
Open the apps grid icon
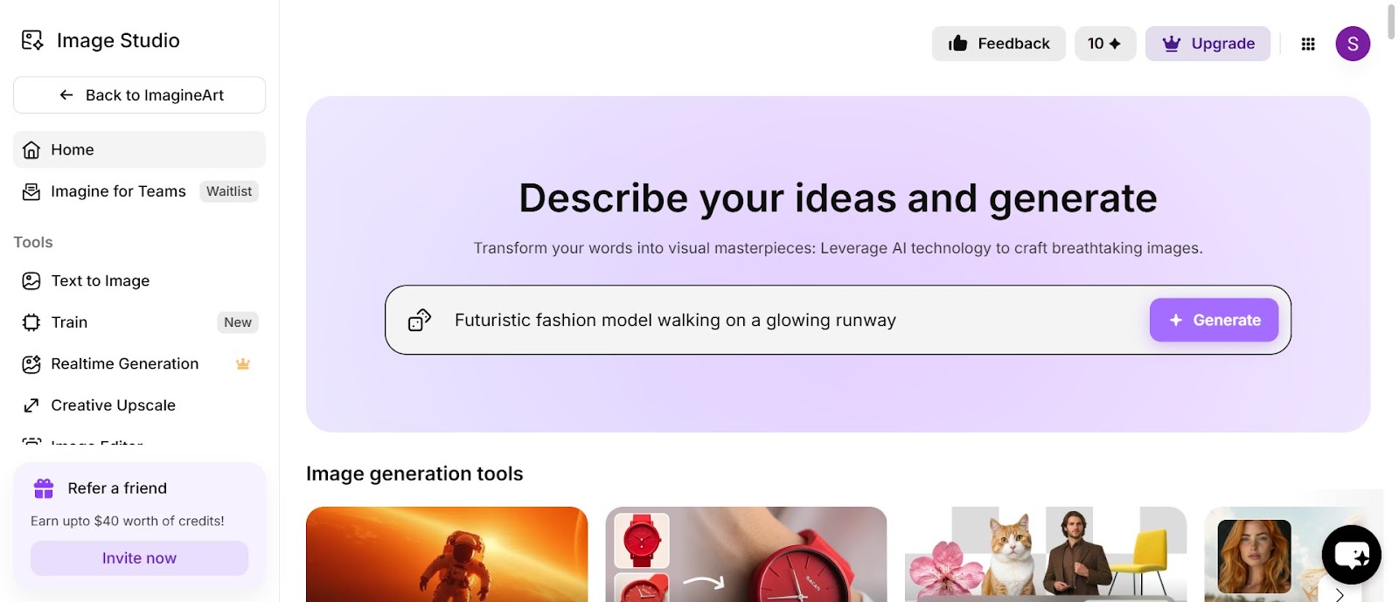pos(1308,44)
